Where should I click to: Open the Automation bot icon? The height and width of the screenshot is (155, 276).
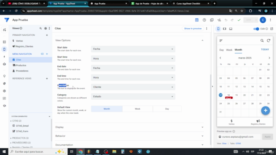click(4, 64)
